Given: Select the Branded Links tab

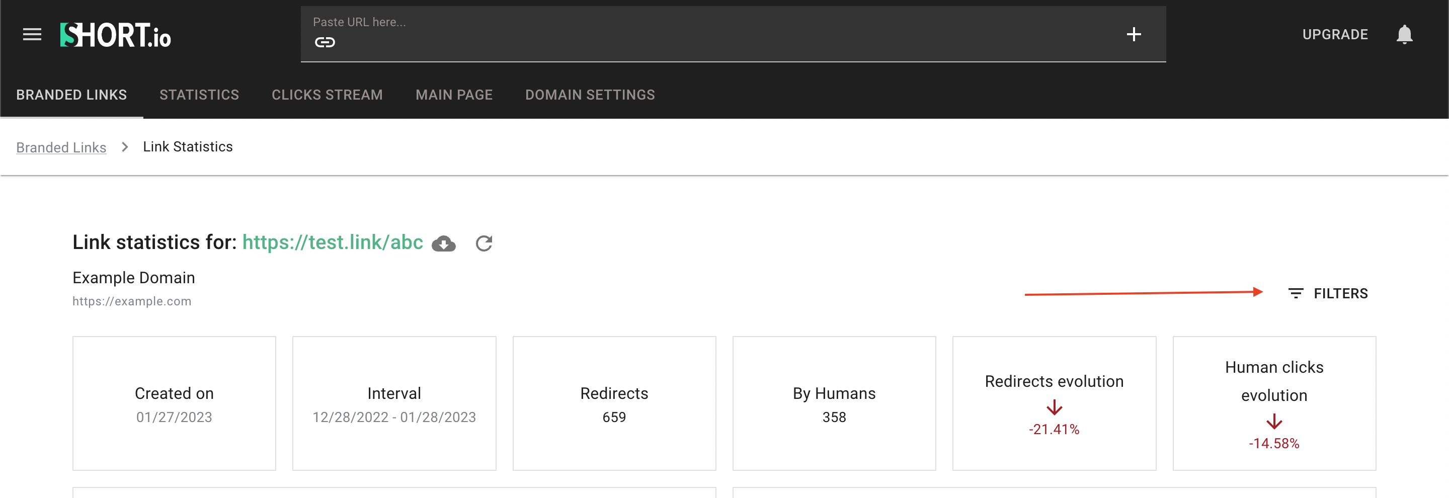Looking at the screenshot, I should point(71,95).
